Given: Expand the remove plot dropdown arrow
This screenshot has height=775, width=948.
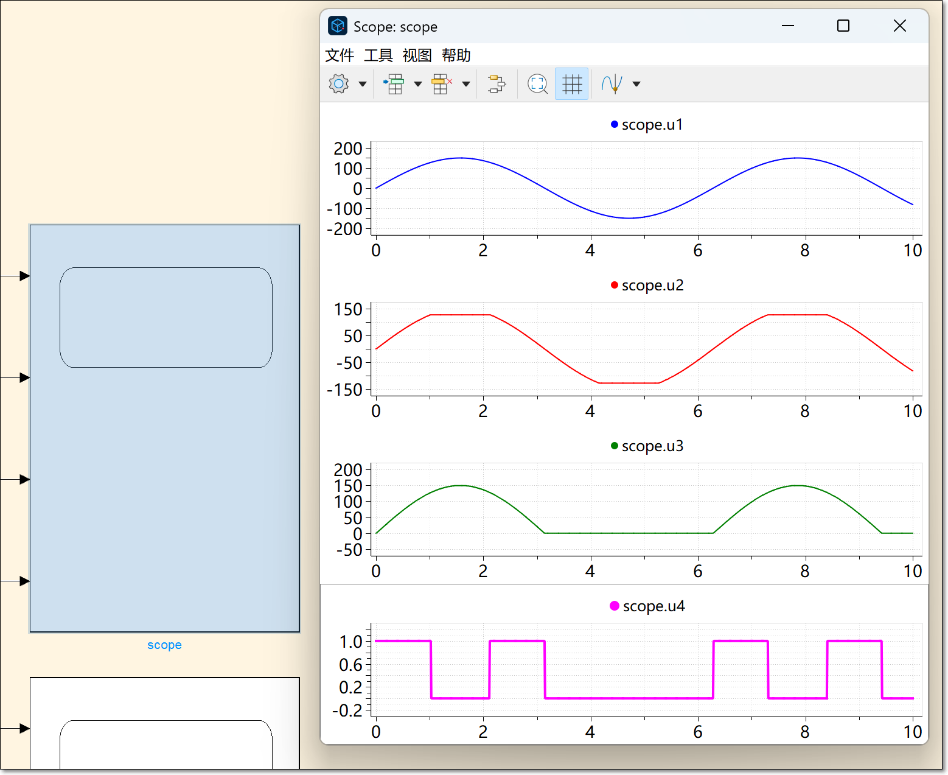Looking at the screenshot, I should 466,84.
